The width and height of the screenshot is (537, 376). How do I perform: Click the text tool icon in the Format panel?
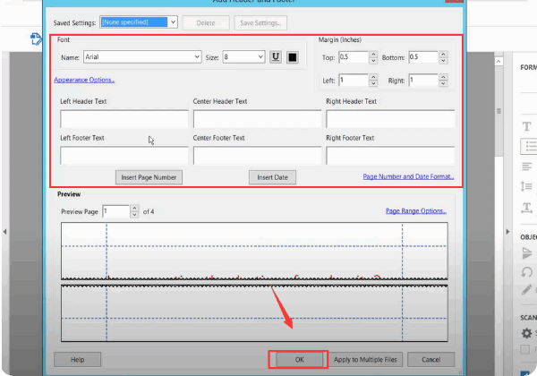click(526, 208)
